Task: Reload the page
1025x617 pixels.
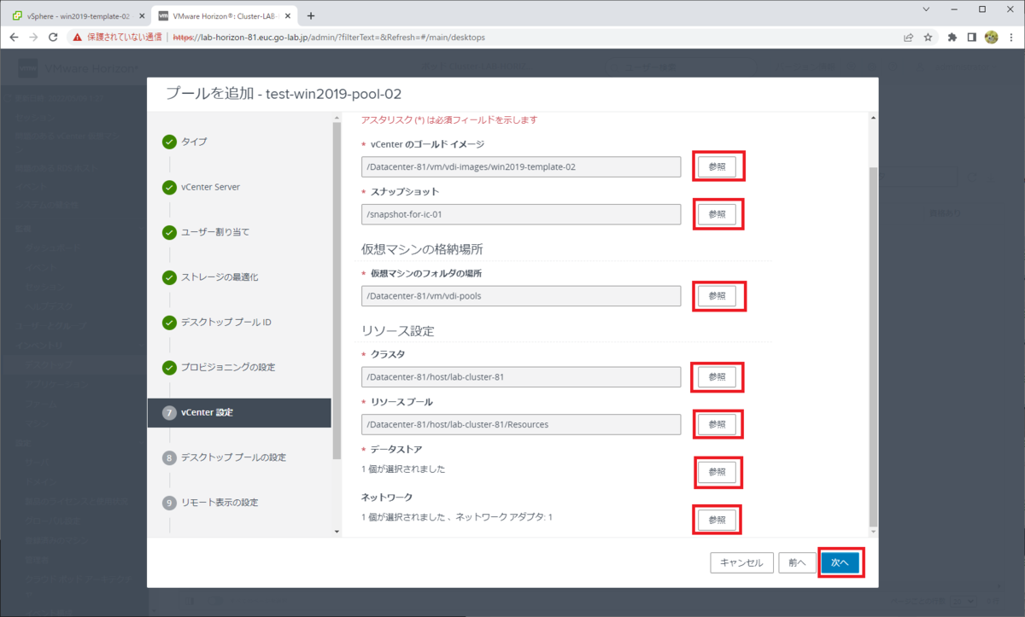Action: coord(53,38)
